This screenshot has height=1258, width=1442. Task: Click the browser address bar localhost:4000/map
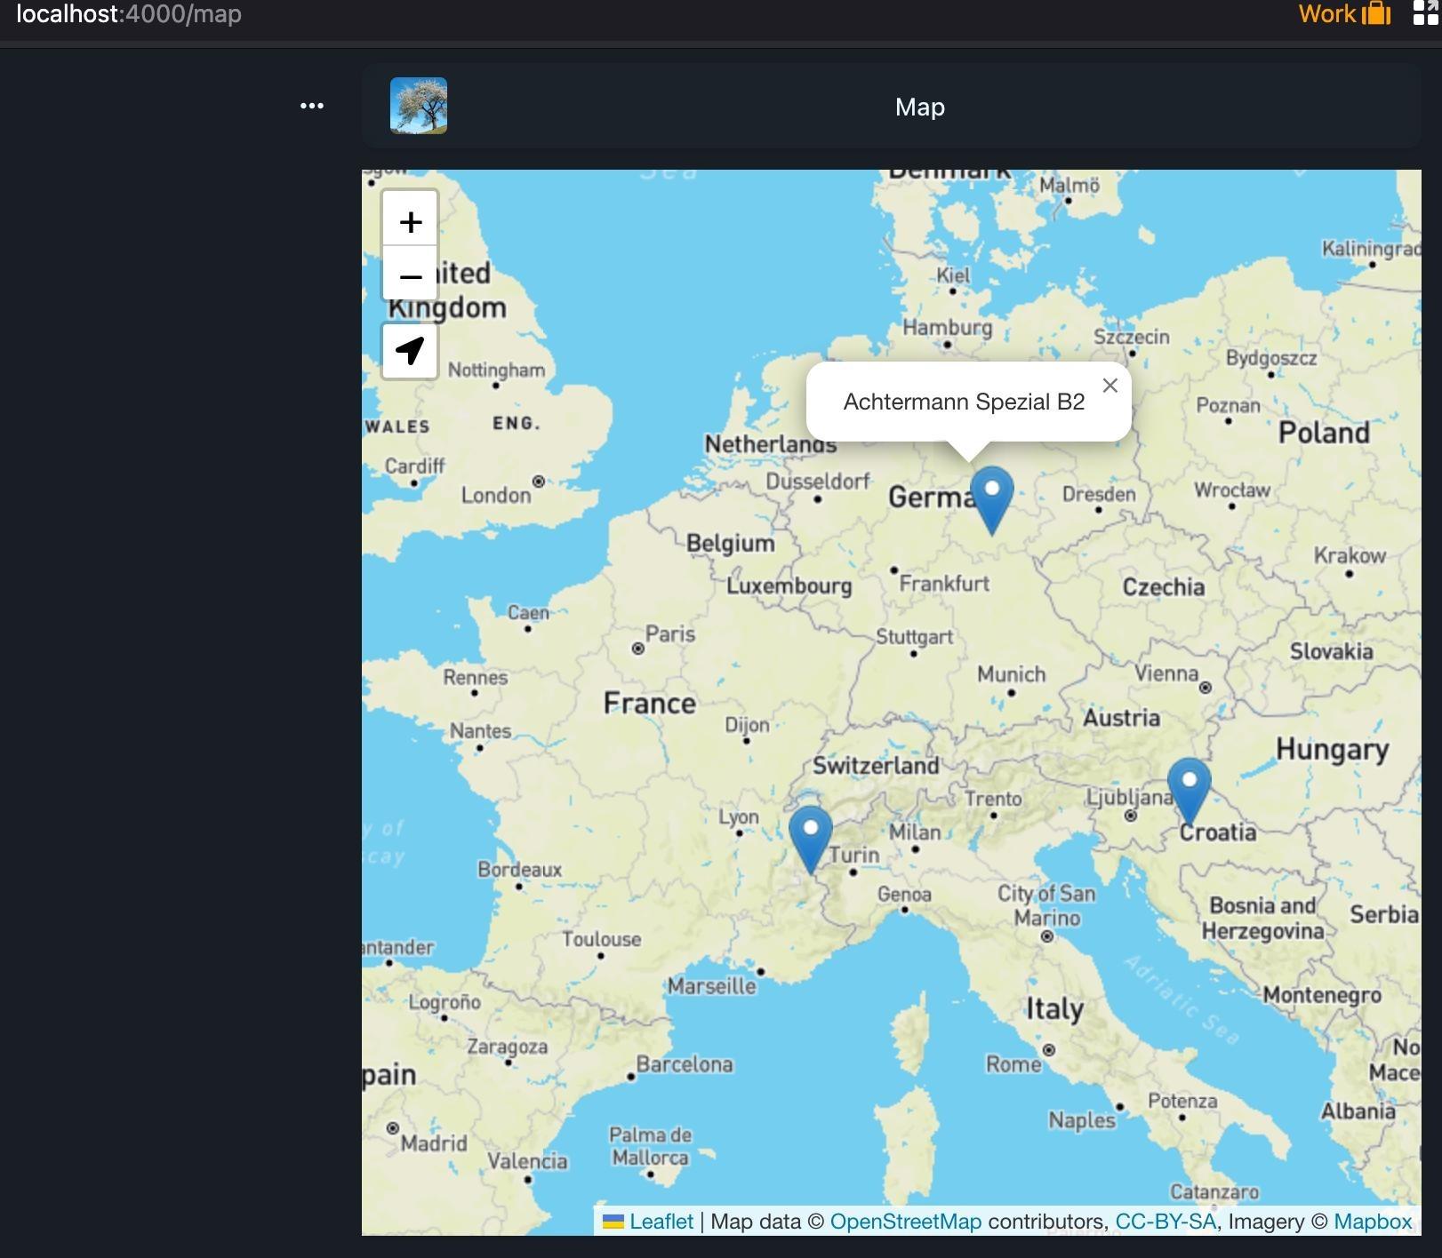[129, 13]
